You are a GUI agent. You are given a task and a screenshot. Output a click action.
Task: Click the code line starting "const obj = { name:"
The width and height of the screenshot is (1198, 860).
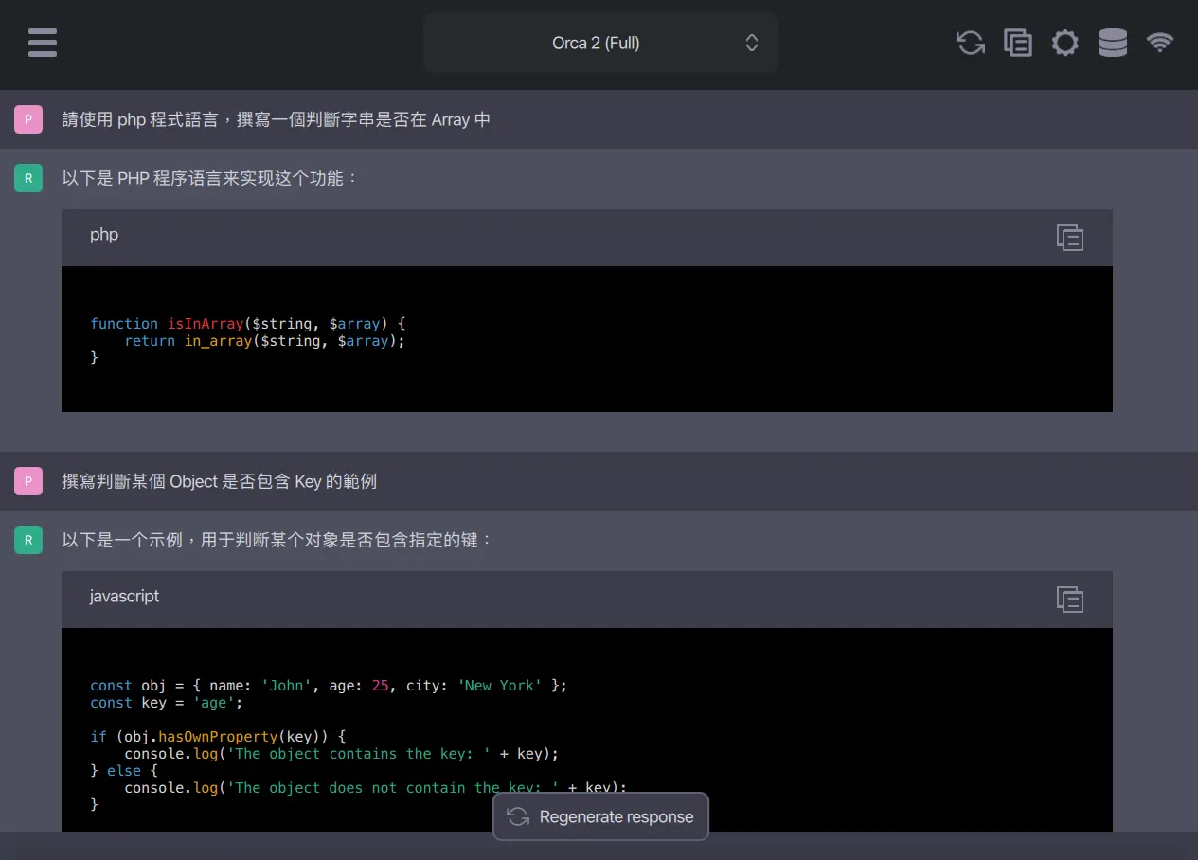[x=329, y=686]
